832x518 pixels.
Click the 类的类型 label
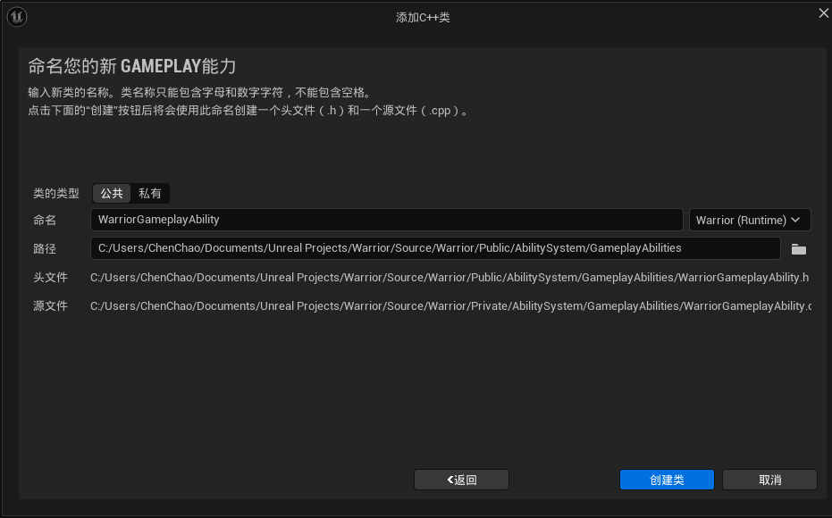click(56, 194)
